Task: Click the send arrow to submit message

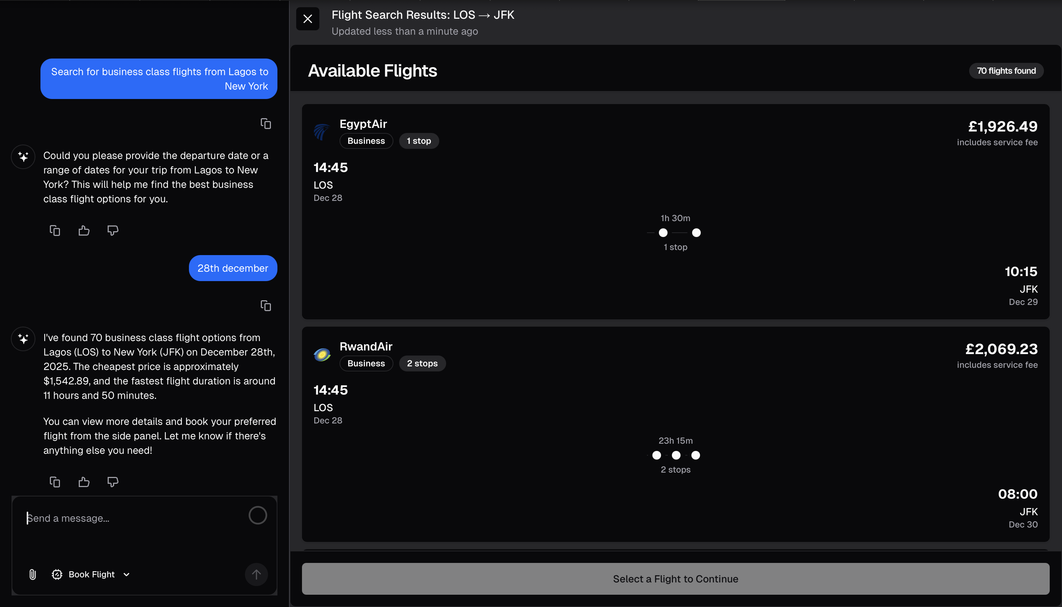Action: (256, 574)
